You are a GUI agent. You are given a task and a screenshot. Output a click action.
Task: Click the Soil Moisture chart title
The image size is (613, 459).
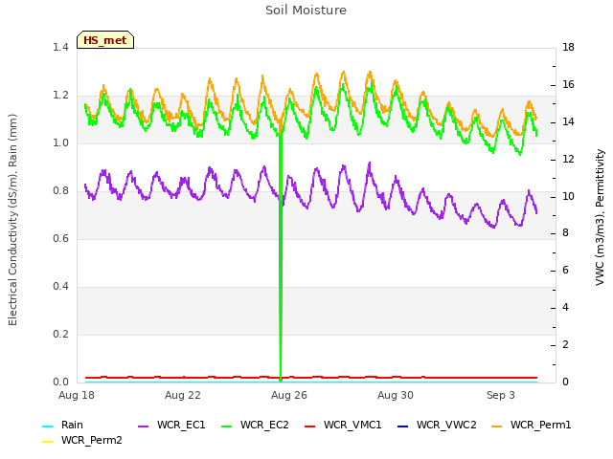tap(306, 11)
